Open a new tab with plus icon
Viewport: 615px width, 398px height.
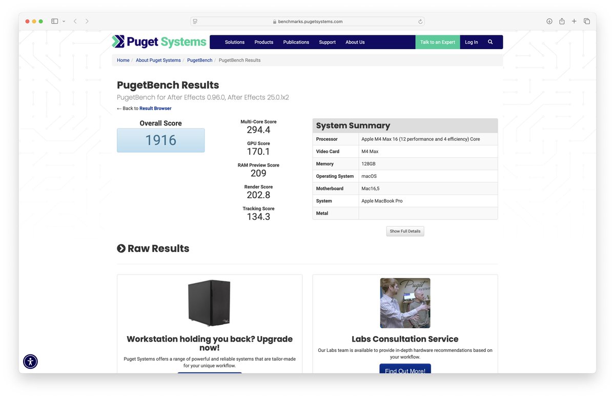pyautogui.click(x=574, y=22)
